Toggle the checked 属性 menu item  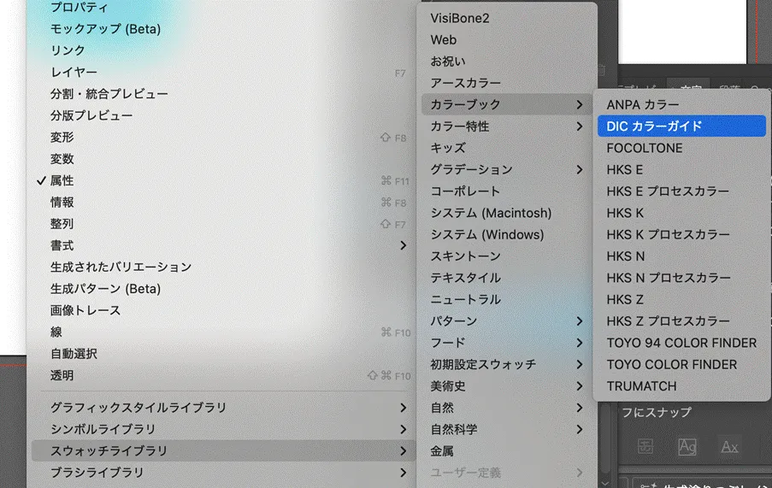tap(62, 180)
